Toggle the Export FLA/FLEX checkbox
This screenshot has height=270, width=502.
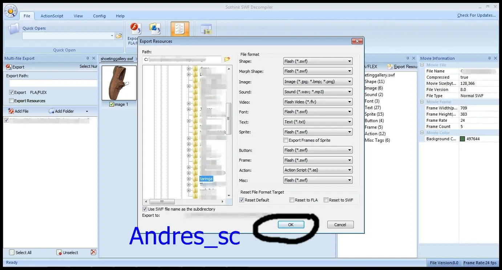coord(12,92)
